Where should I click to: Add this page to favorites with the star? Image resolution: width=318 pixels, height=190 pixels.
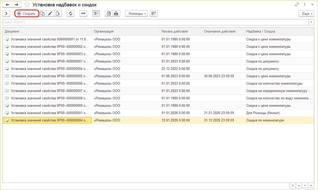27,5
